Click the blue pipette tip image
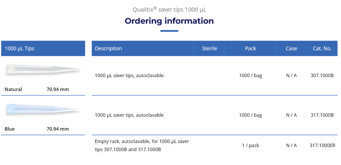 coord(43,109)
